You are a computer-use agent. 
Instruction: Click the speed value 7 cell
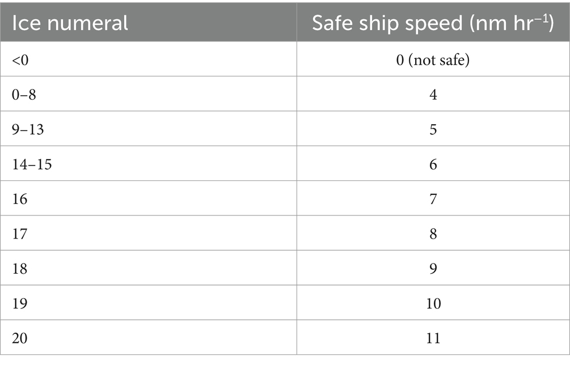click(433, 198)
